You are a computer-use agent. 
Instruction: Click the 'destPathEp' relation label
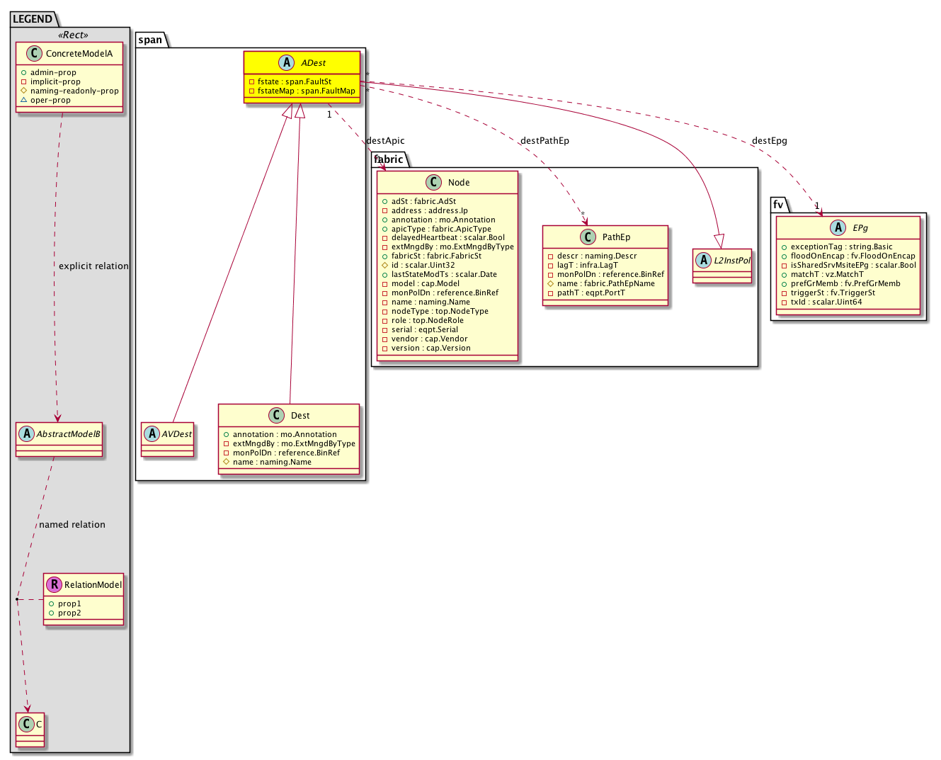point(544,141)
